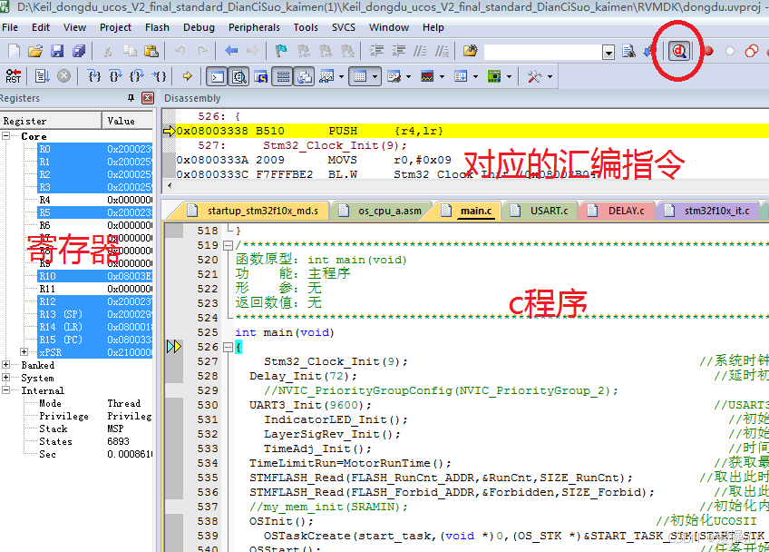
Task: Save the current file
Action: click(57, 51)
